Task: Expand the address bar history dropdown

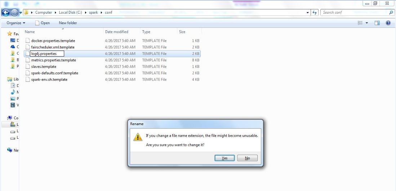Action: [307, 12]
